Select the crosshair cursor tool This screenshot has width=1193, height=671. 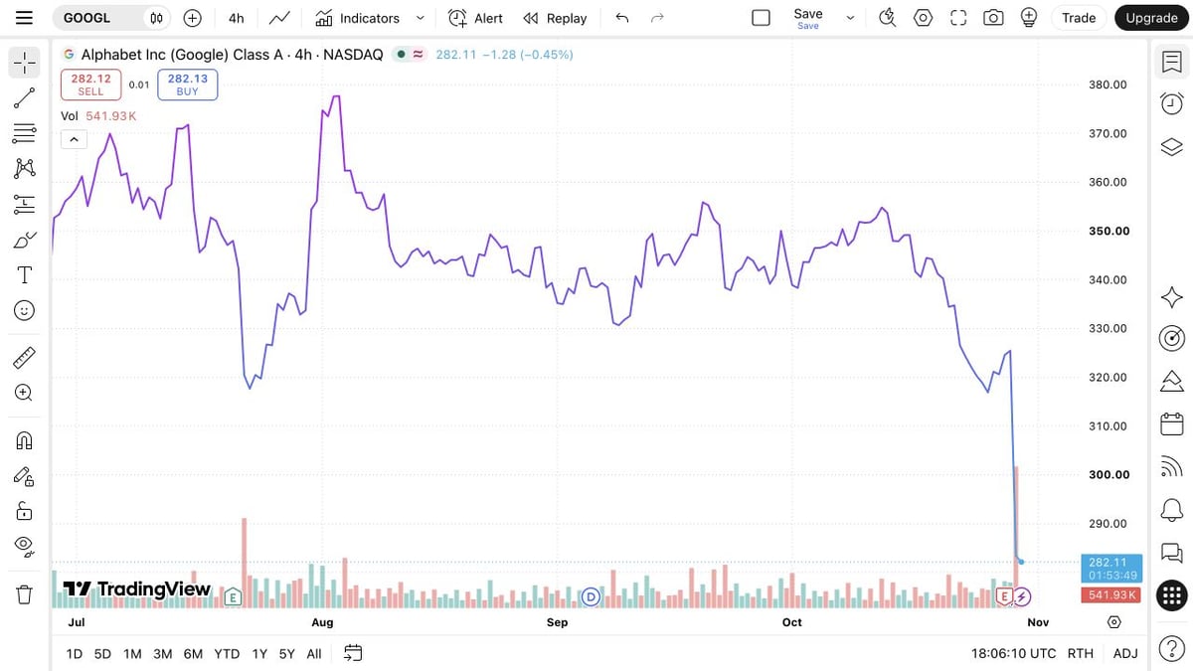[x=24, y=62]
